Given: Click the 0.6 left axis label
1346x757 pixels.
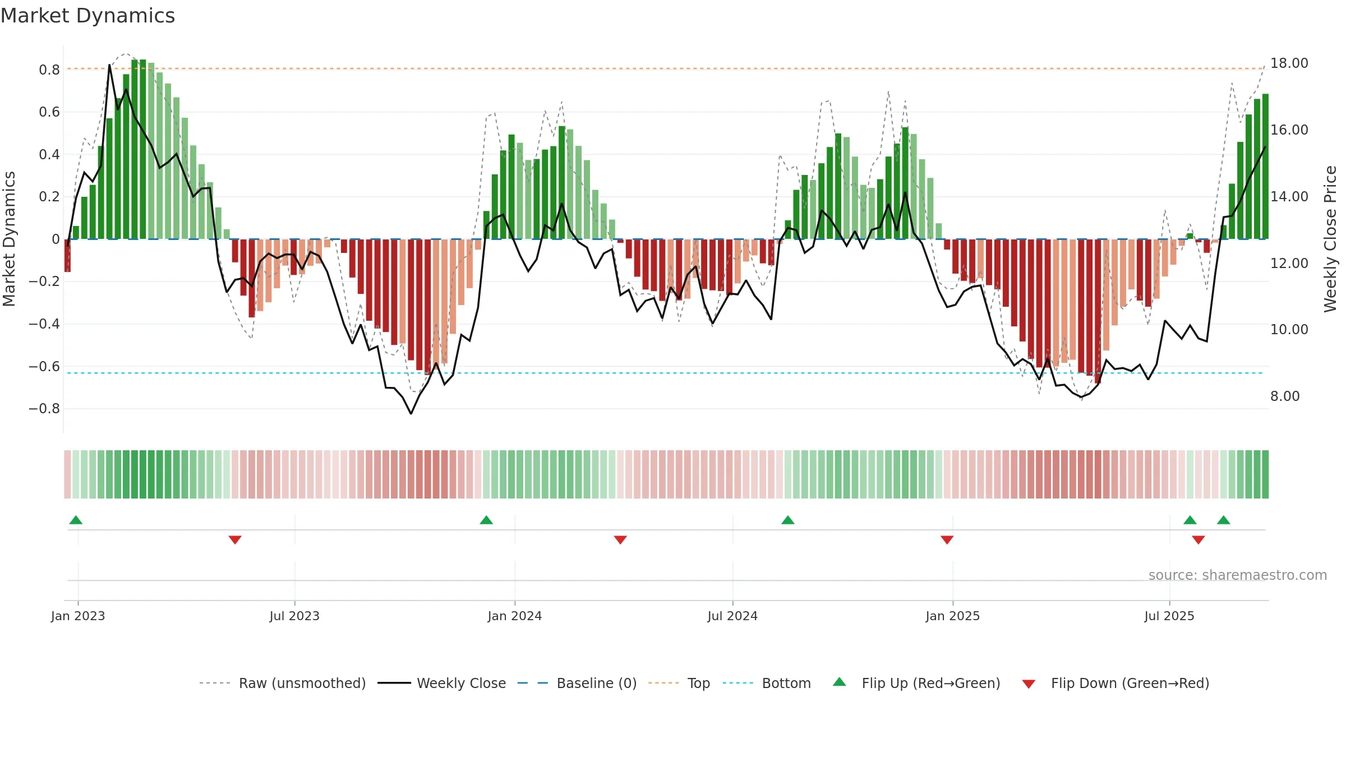Looking at the screenshot, I should tap(49, 112).
